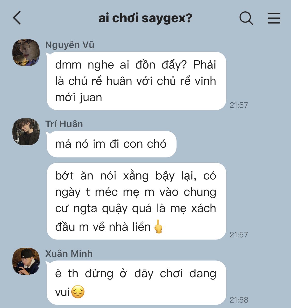Click the word 'juan' in first message
The height and width of the screenshot is (308, 291).
pos(91,98)
